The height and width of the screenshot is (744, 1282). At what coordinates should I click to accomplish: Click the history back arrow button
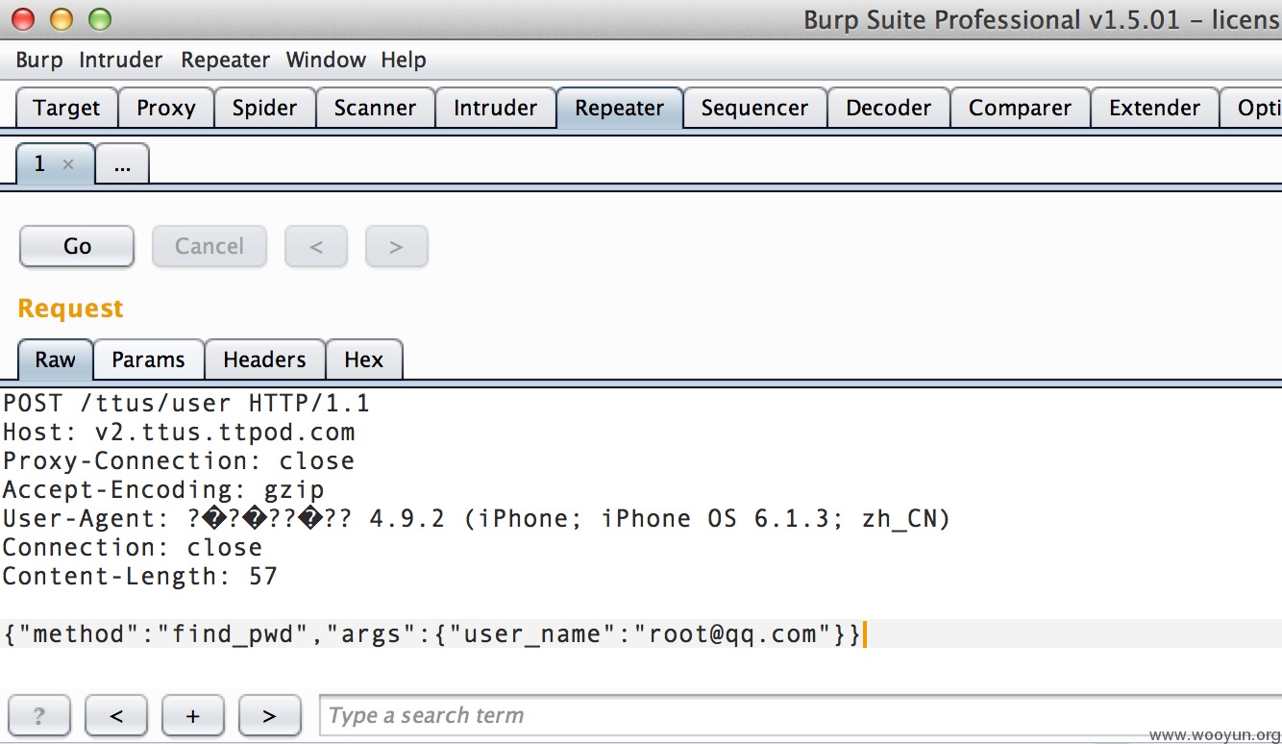point(316,246)
